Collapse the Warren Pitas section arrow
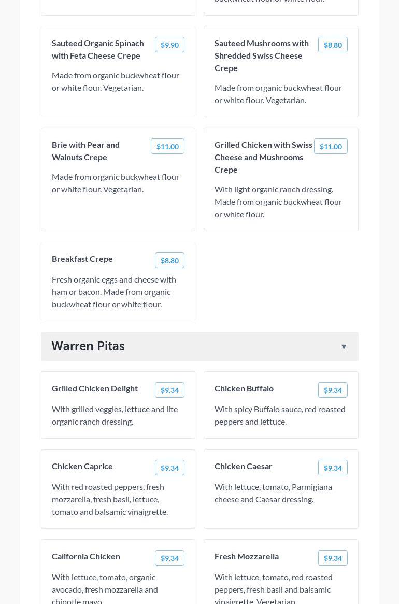This screenshot has height=604, width=399. click(x=344, y=347)
